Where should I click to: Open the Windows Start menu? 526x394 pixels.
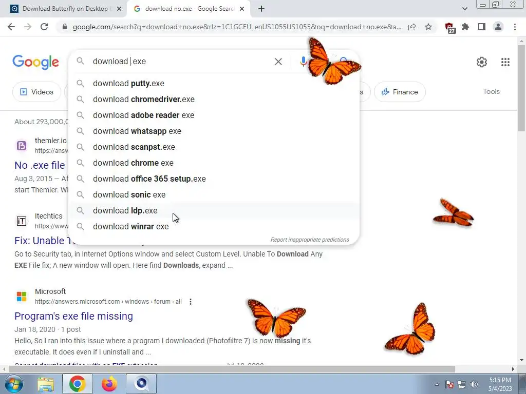click(x=13, y=384)
